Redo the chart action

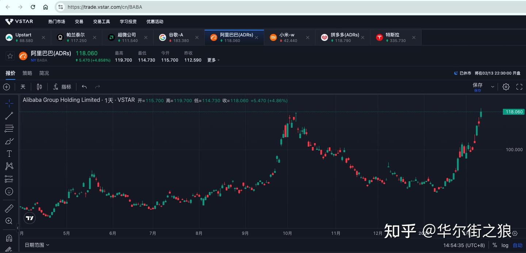pyautogui.click(x=98, y=87)
